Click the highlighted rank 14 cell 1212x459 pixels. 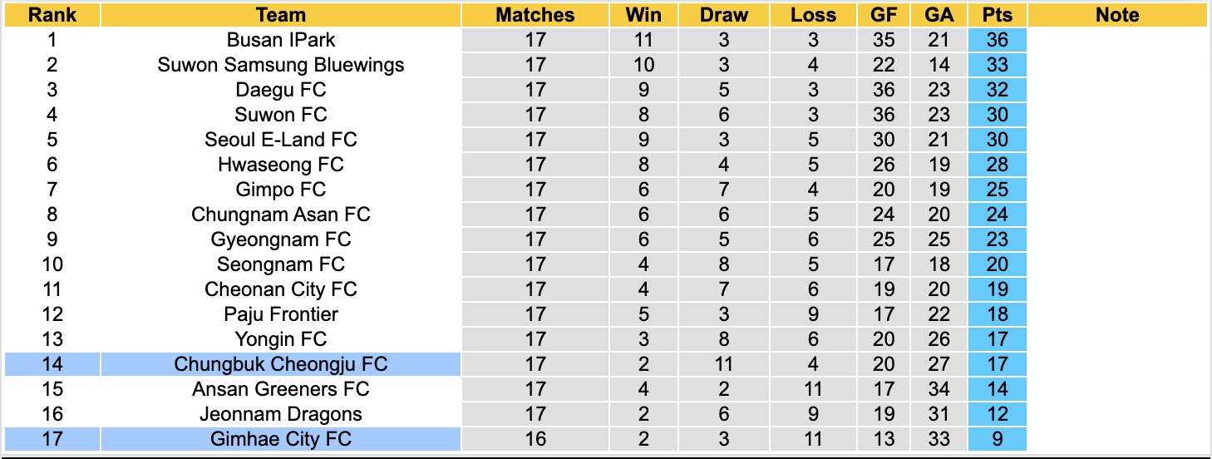(52, 364)
